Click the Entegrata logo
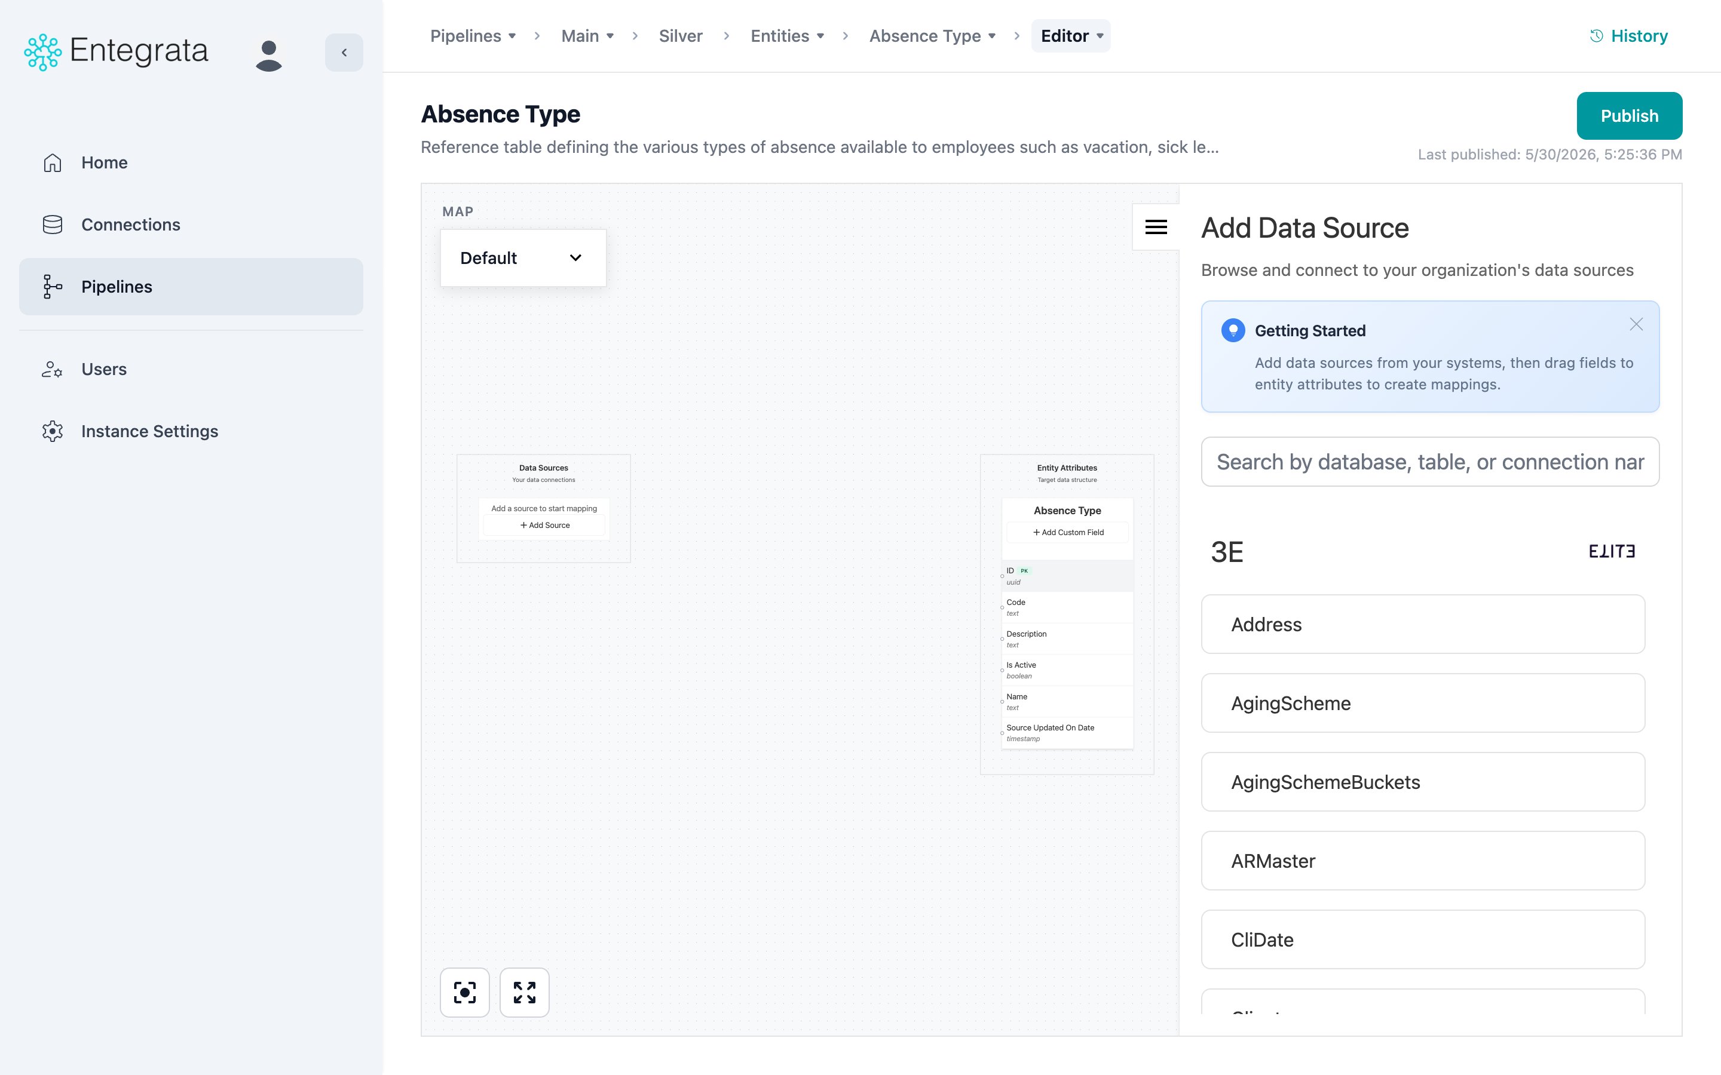1721x1075 pixels. (x=116, y=51)
